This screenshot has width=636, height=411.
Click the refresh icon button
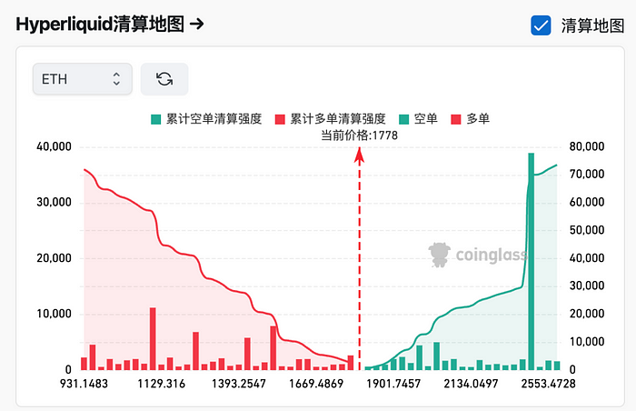164,79
